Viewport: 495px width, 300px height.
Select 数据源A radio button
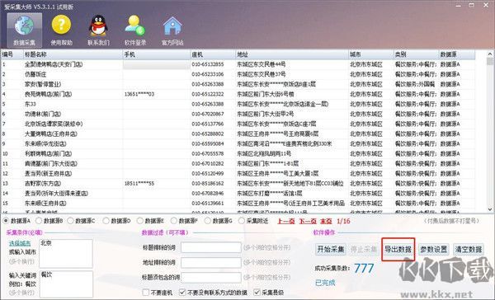[6, 221]
